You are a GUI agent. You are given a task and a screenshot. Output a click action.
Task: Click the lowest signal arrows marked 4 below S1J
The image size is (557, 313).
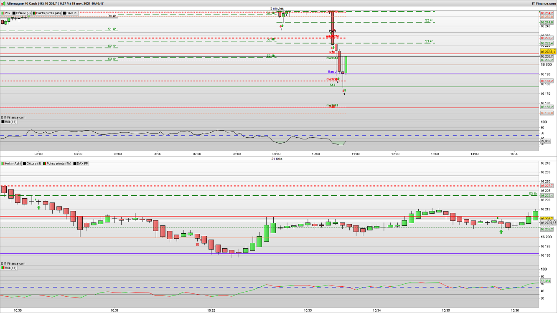[x=344, y=91]
